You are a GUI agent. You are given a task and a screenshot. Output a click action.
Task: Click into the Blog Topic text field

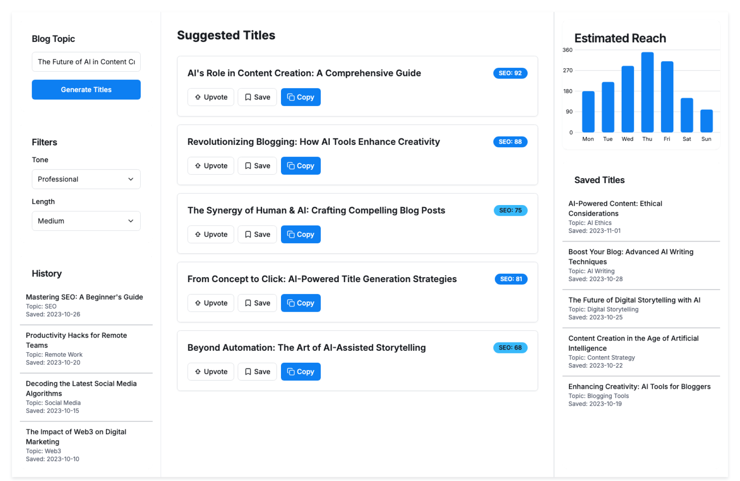(x=86, y=62)
